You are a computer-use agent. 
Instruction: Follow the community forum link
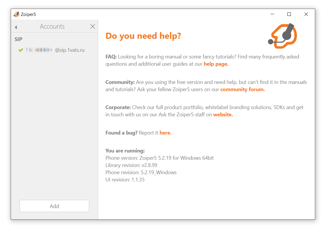242,89
